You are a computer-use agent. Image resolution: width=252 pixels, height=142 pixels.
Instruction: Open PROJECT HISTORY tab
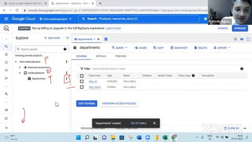click(127, 128)
